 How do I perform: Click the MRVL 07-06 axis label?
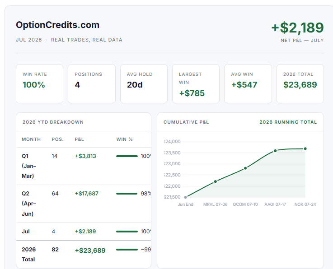(216, 204)
